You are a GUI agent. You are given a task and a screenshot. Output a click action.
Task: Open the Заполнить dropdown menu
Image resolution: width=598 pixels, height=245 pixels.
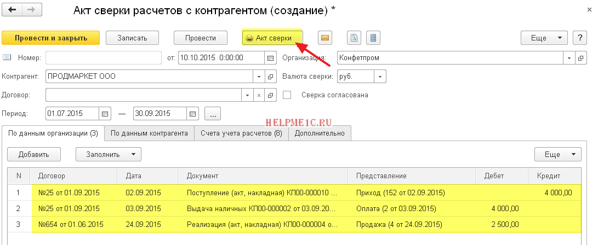[x=108, y=155]
